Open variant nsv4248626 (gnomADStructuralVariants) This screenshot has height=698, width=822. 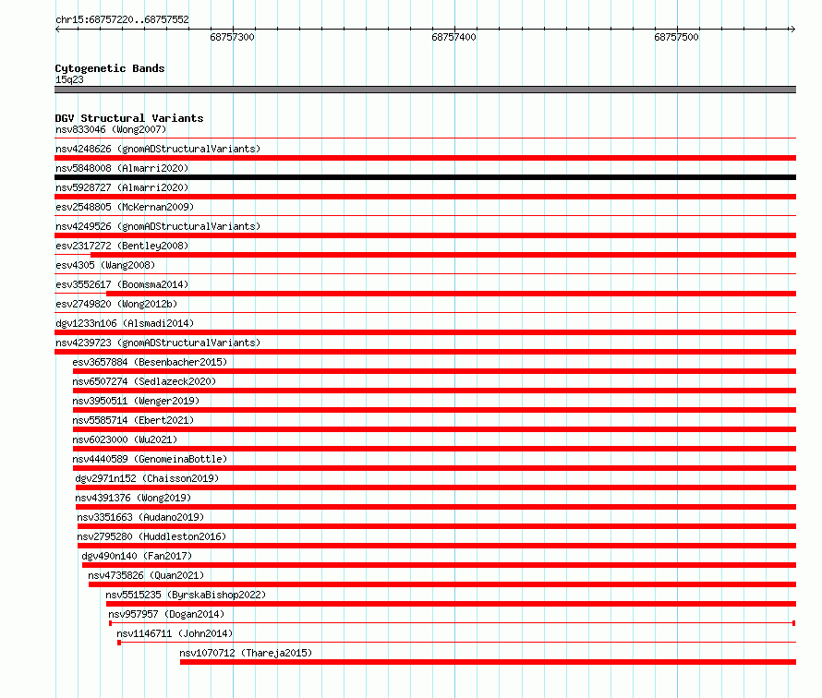coord(158,149)
